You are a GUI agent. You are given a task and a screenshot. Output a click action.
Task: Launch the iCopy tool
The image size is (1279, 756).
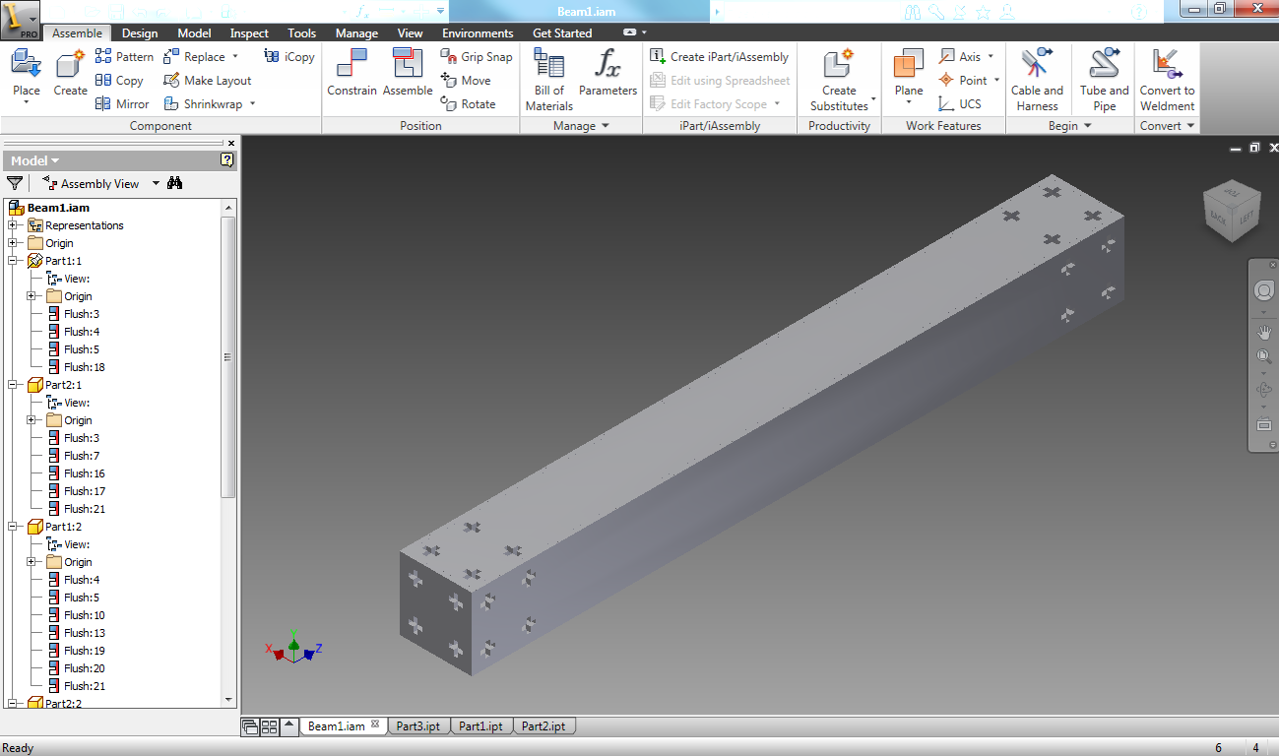pyautogui.click(x=289, y=57)
